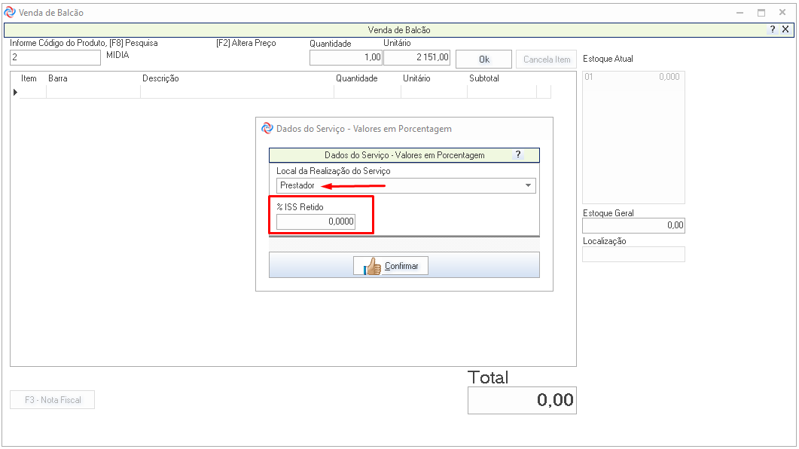Viewport: 799px width, 449px height.
Task: Click the product code input field
Action: tap(55, 58)
